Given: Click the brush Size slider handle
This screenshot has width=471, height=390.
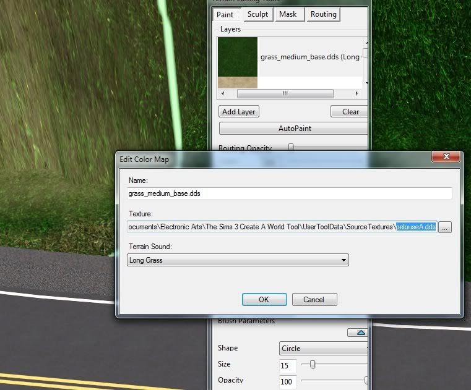Looking at the screenshot, I should coord(313,365).
